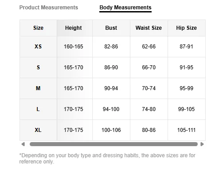This screenshot has width=223, height=171.
Task: Click the horizontal scrollbar thumb
Action: tap(113, 144)
